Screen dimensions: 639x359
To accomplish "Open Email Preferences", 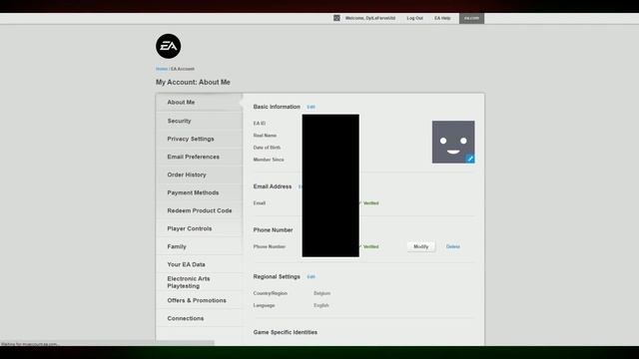I will [x=199, y=157].
